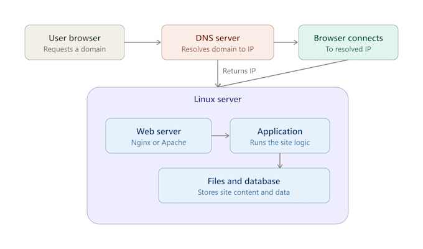Select the Application box
423x249 pixels.
coord(280,136)
